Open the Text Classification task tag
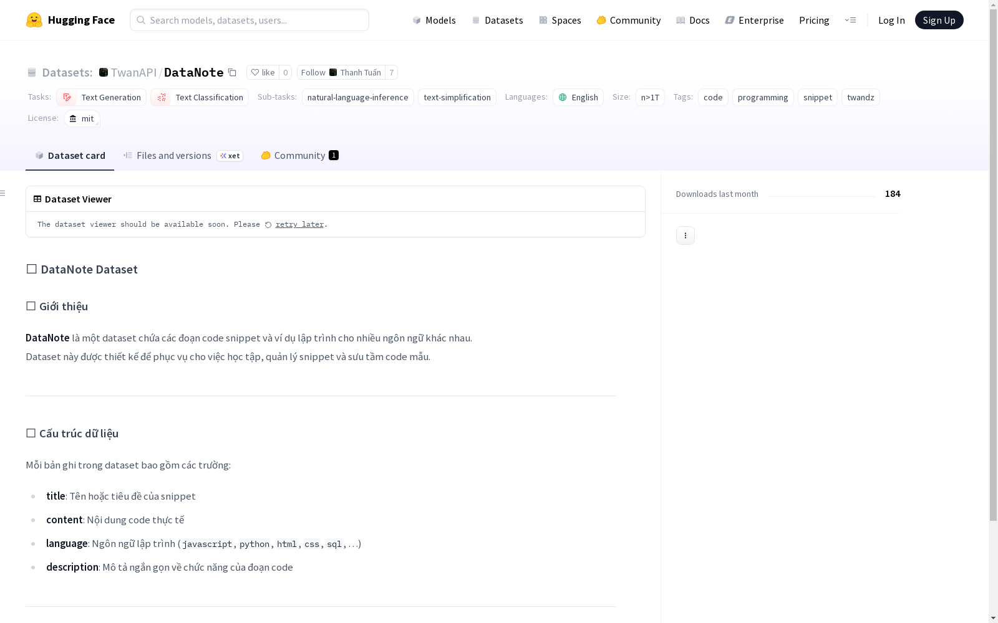 coord(200,97)
